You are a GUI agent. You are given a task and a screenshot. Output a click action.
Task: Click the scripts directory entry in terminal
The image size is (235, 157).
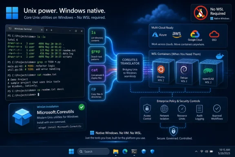point(67,57)
